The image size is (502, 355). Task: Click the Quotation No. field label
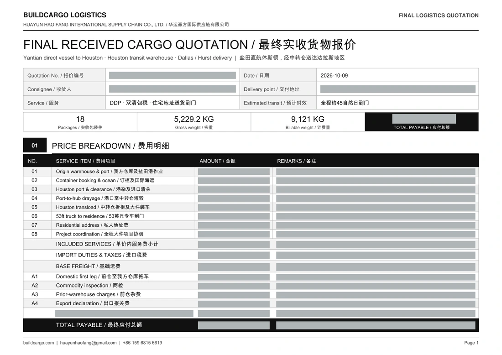(55, 76)
